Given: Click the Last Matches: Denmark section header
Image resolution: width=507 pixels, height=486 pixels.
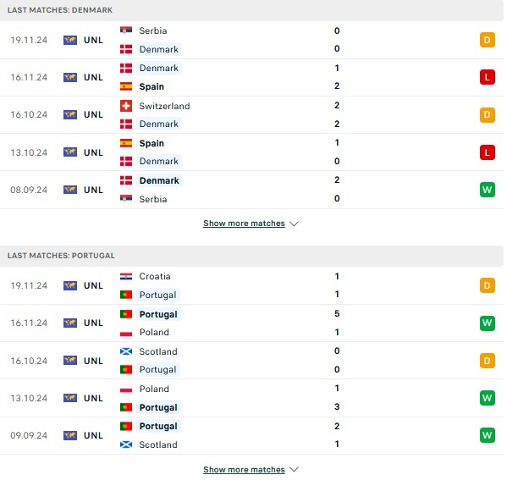Looking at the screenshot, I should coord(252,10).
